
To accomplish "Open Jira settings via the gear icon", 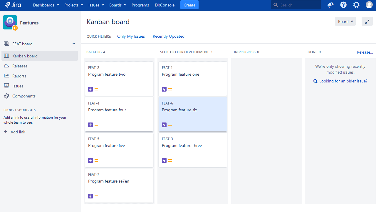I will pos(356,5).
